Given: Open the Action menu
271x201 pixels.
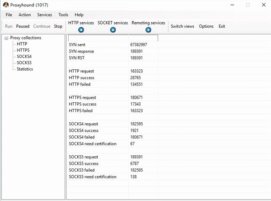Looking at the screenshot, I should coord(25,15).
